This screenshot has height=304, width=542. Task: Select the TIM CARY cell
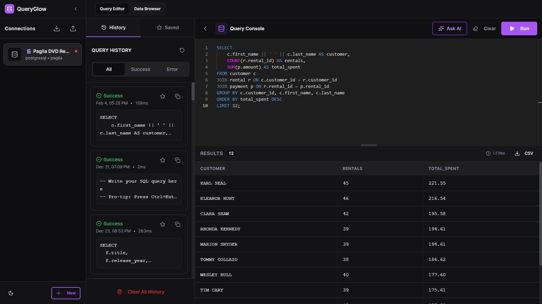click(x=266, y=290)
